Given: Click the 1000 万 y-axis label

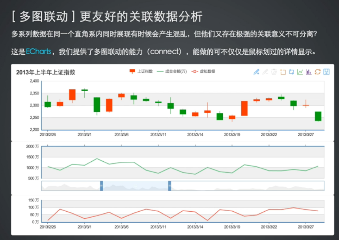Looking at the screenshot, I should (32, 168).
